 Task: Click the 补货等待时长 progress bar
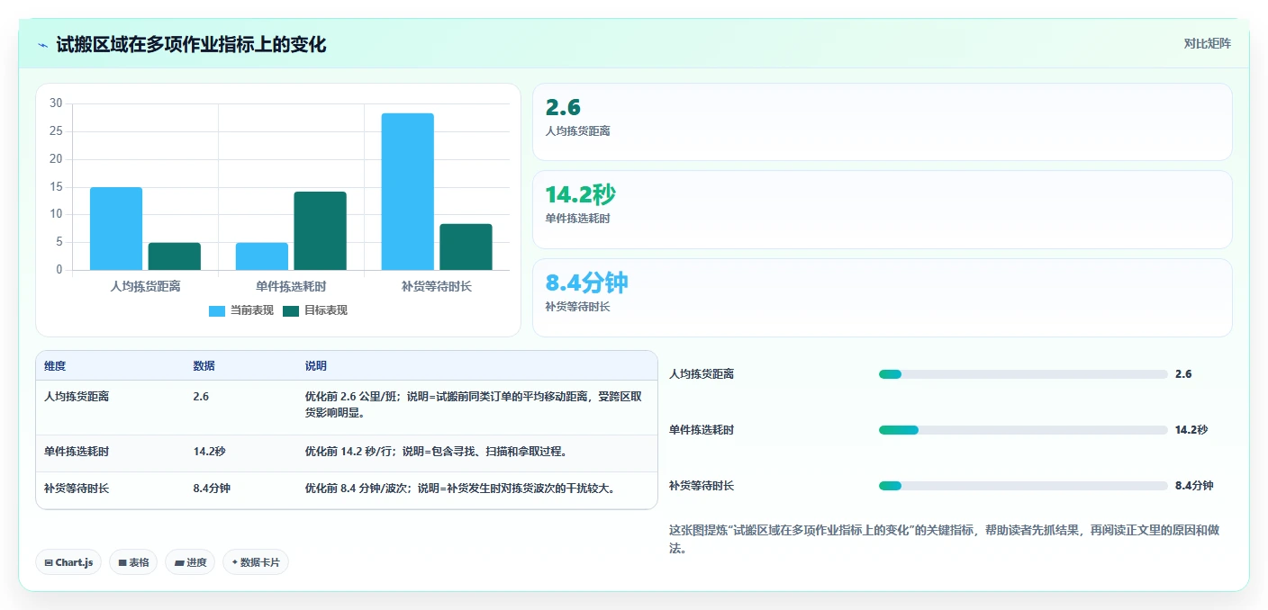point(1023,486)
